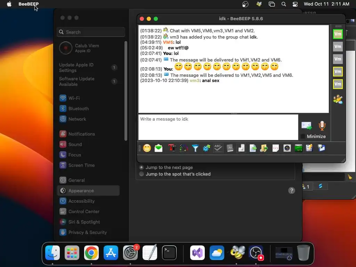Open the edit group members icon
The height and width of the screenshot is (267, 356).
(338, 99)
